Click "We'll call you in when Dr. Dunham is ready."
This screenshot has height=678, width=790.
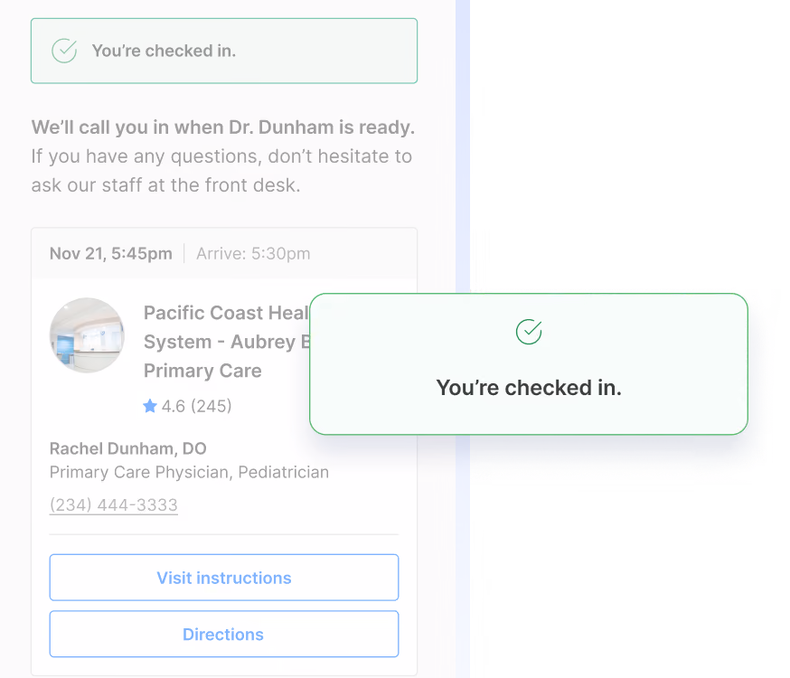click(x=222, y=127)
